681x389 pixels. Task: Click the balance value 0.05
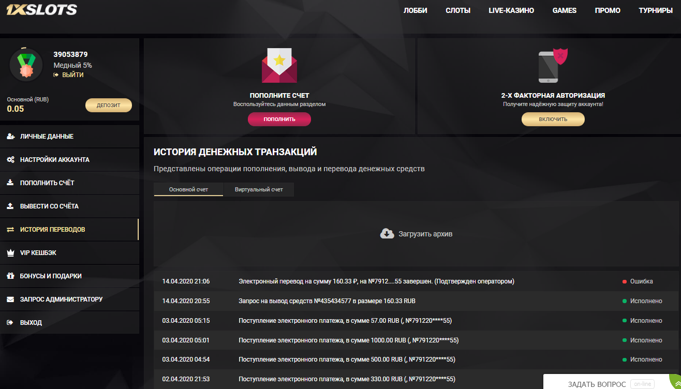tap(16, 109)
